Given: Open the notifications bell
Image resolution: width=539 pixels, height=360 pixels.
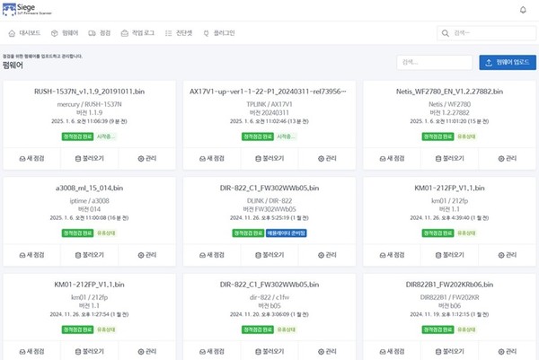Looking at the screenshot, I should pyautogui.click(x=523, y=10).
